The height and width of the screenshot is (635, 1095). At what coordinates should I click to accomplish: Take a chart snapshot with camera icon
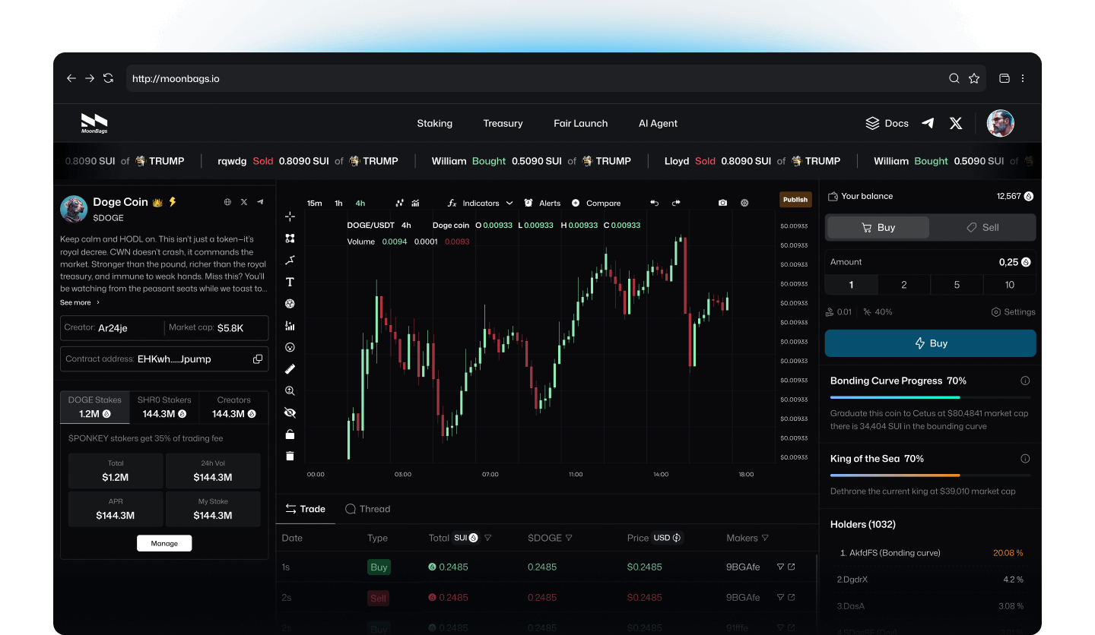tap(722, 203)
